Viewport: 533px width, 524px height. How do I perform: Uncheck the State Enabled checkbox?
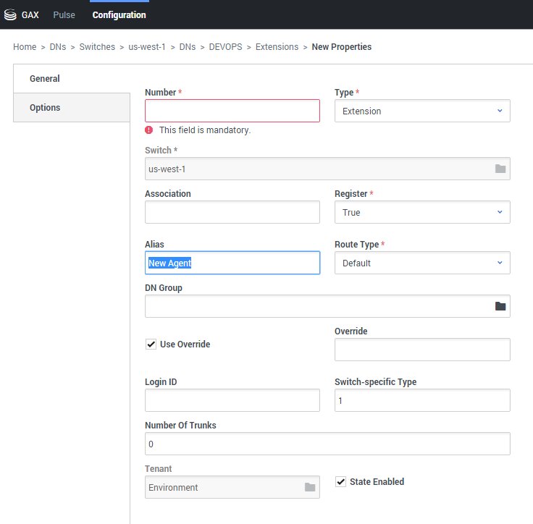point(341,481)
